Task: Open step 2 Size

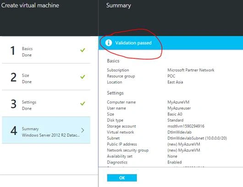Action: click(46, 78)
